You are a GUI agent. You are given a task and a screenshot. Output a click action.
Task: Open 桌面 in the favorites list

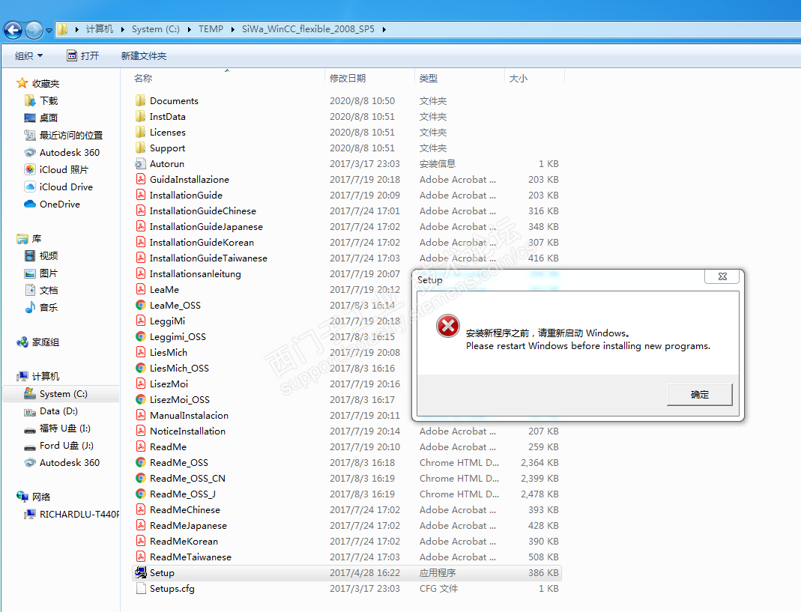coord(49,118)
